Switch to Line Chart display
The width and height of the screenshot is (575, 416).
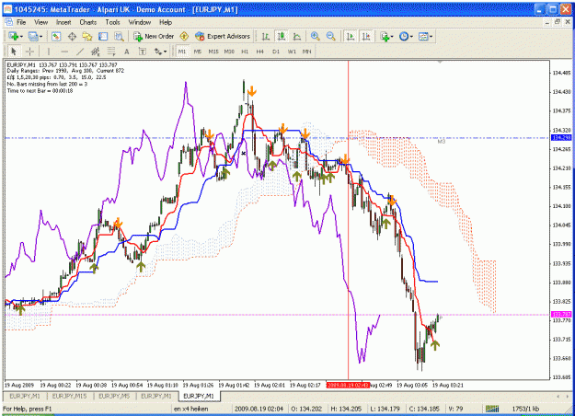click(297, 36)
